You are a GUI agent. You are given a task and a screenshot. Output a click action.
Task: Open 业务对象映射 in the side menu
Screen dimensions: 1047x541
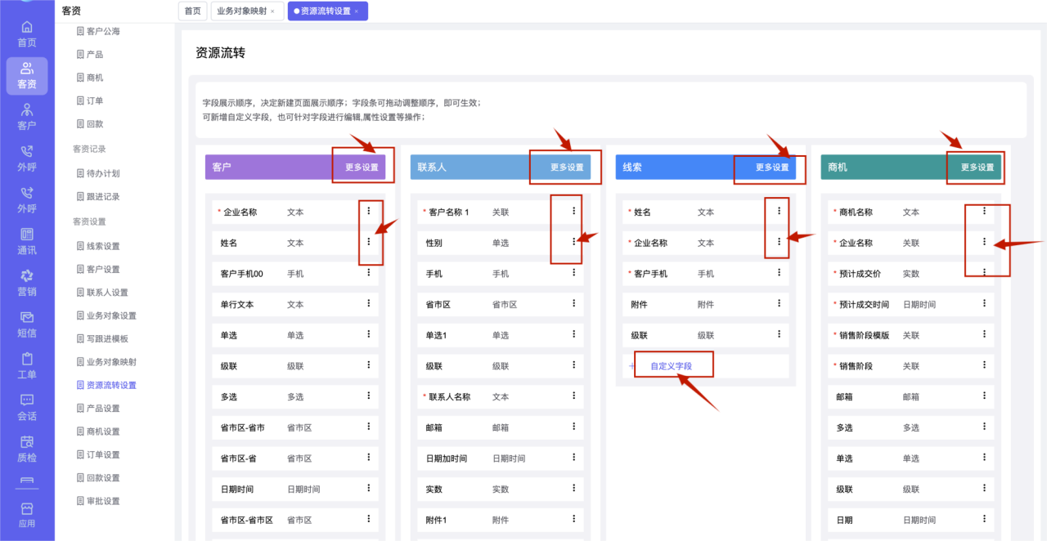pos(106,361)
